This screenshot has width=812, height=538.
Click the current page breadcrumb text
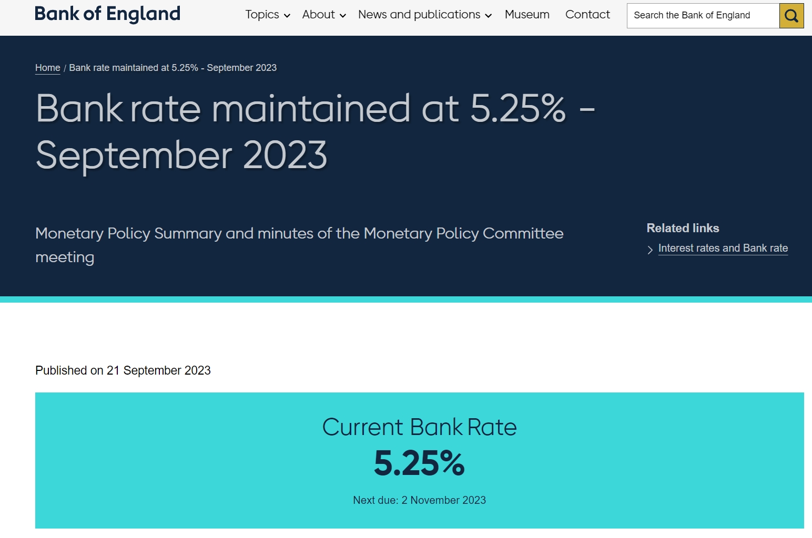tap(172, 68)
